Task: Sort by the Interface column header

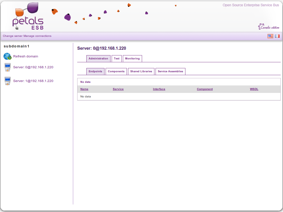Action: 159,89
